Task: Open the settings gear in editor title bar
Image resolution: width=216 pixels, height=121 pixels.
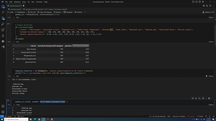Action: tap(204, 6)
